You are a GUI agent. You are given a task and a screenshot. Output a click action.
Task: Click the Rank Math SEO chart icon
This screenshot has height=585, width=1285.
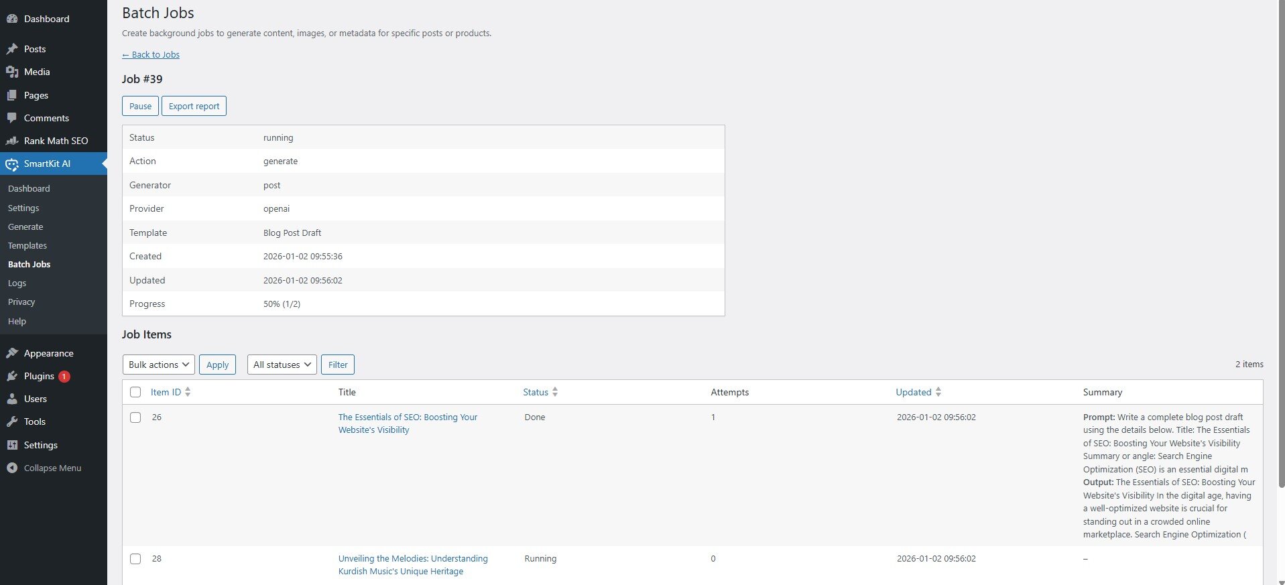click(x=12, y=141)
